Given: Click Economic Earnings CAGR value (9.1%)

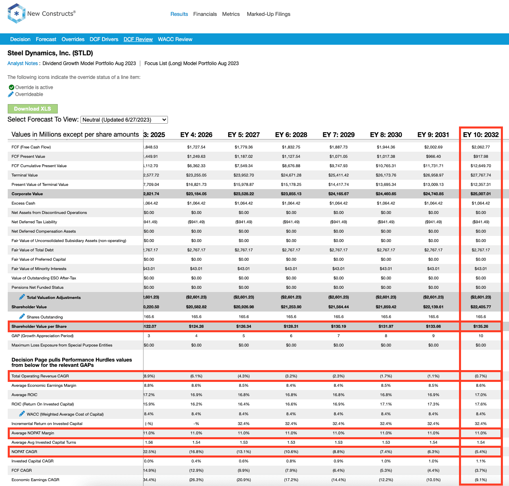Looking at the screenshot, I should [x=481, y=480].
